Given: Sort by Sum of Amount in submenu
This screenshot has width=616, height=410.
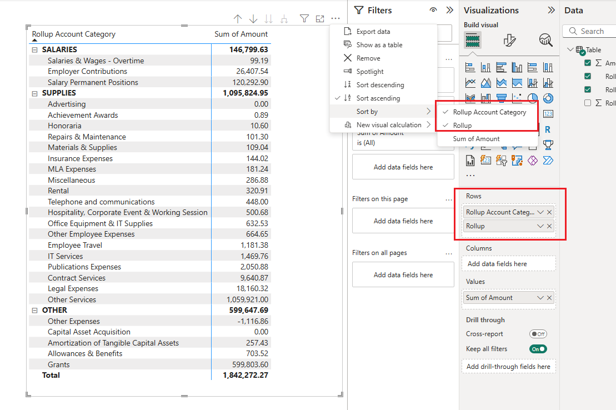Looking at the screenshot, I should 488,139.
